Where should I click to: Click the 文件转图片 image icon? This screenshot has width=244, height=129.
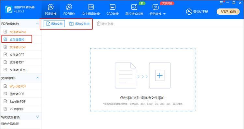coord(5,39)
